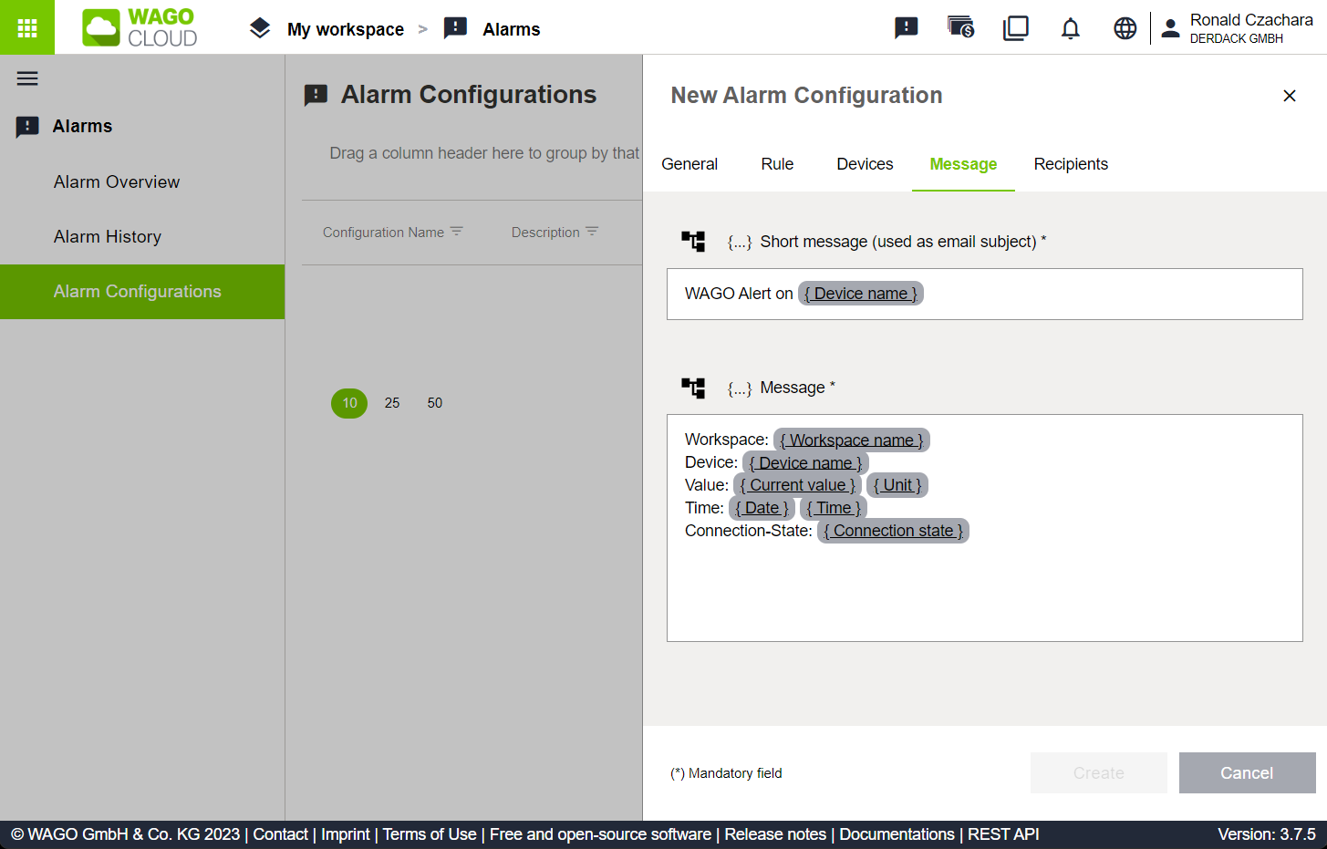Switch to the General tab
1327x849 pixels.
point(689,164)
